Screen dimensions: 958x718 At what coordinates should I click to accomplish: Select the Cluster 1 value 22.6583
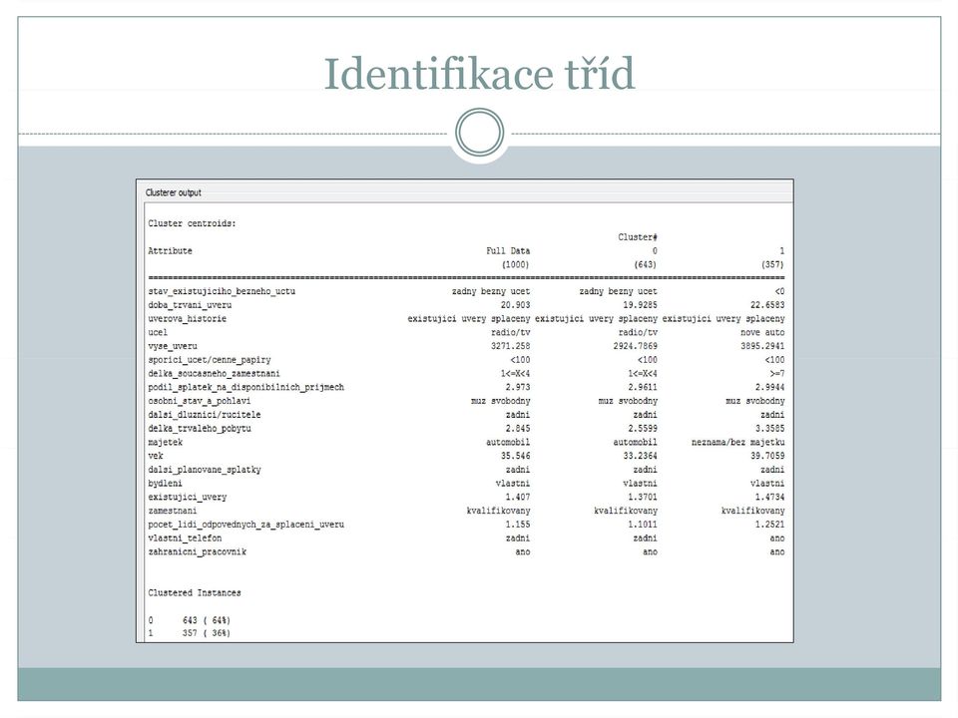tap(767, 305)
